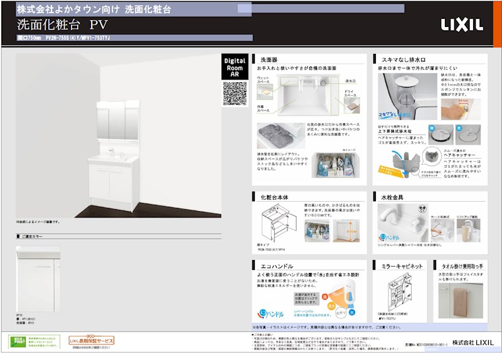Viewport: 502px width, 354px height.
Task: Click the open-drain stopper photo
Action: 441,134
